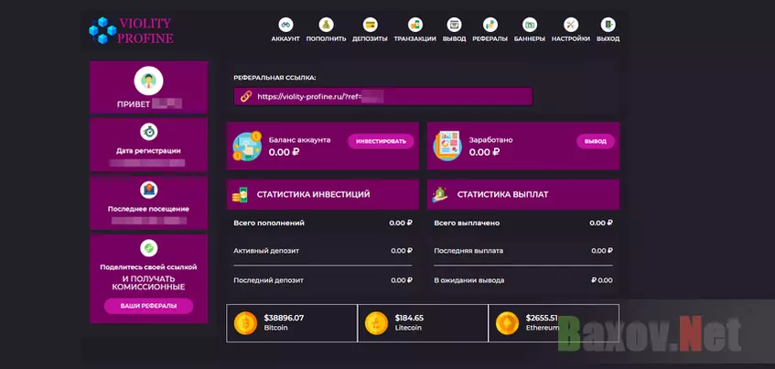Click the user avatar above Привет
775x369 pixels.
pyautogui.click(x=148, y=81)
